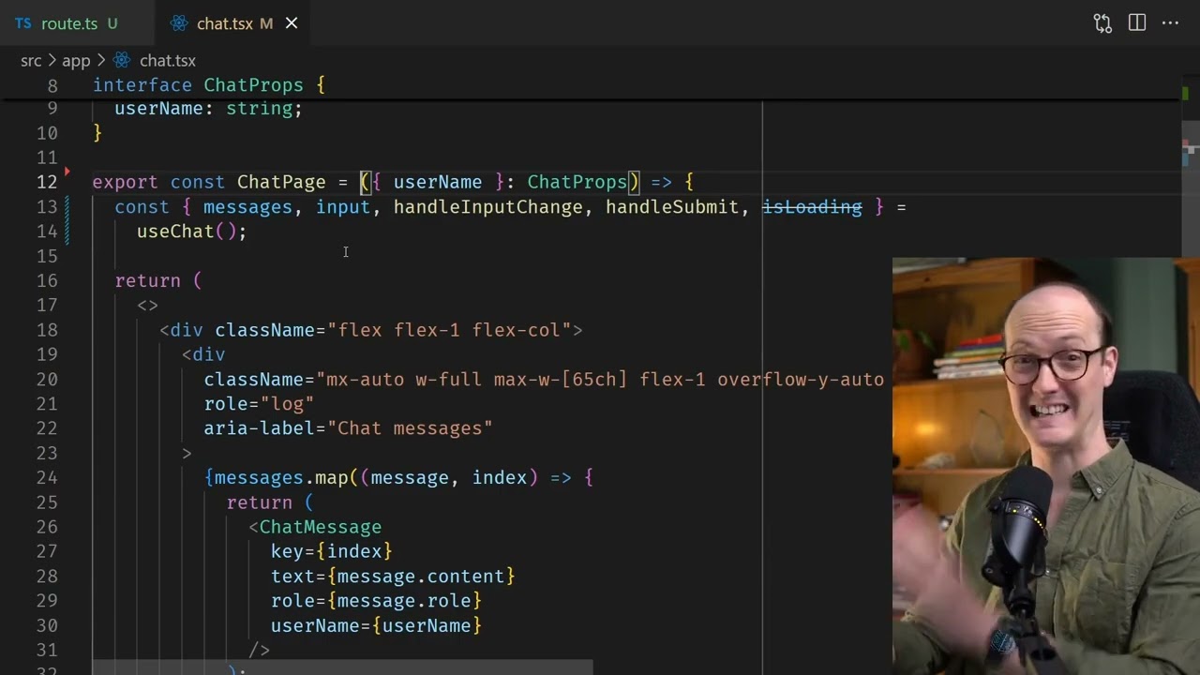1200x675 pixels.
Task: Open the src folder breadcrumb
Action: 31,61
